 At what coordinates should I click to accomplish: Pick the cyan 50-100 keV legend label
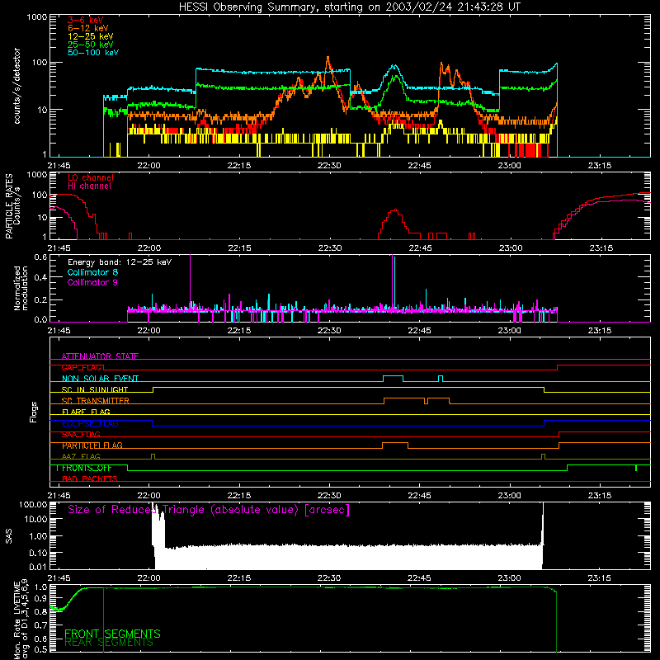(93, 53)
